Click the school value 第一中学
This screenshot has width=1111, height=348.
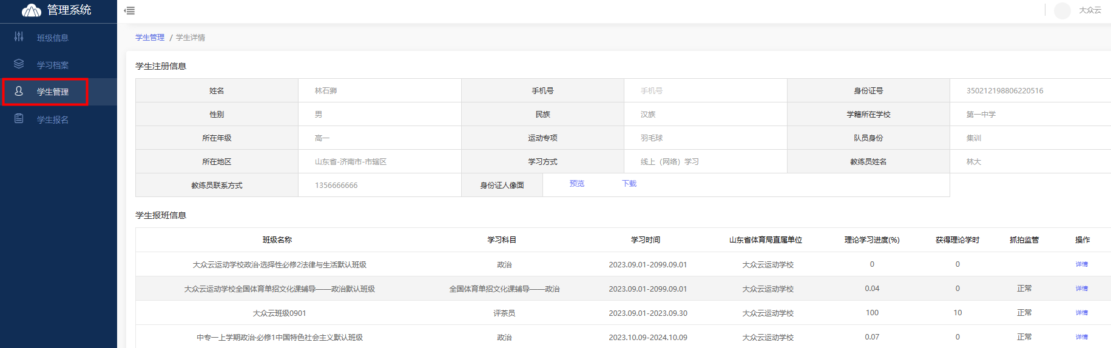point(981,115)
